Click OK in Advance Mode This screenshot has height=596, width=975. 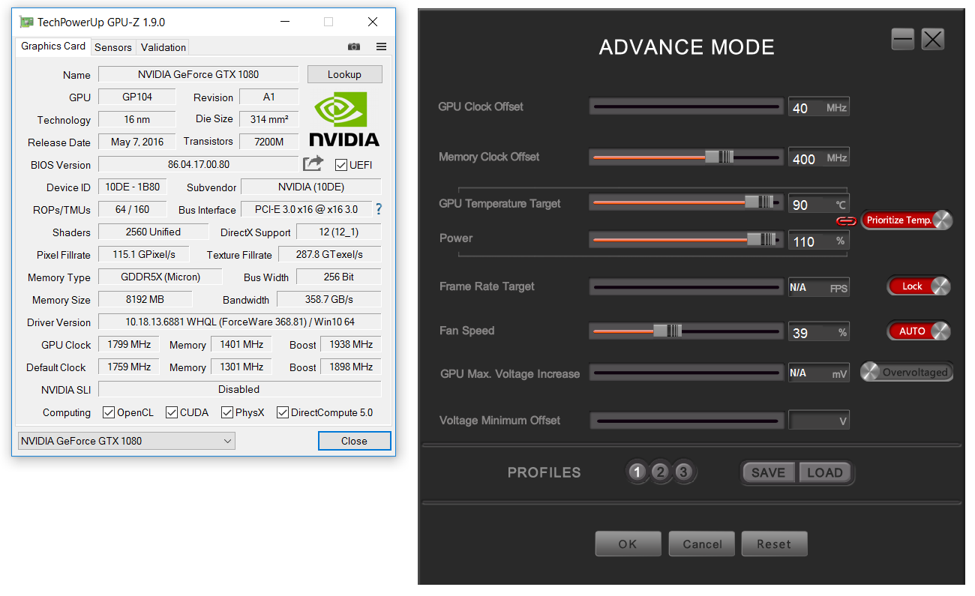pos(628,544)
